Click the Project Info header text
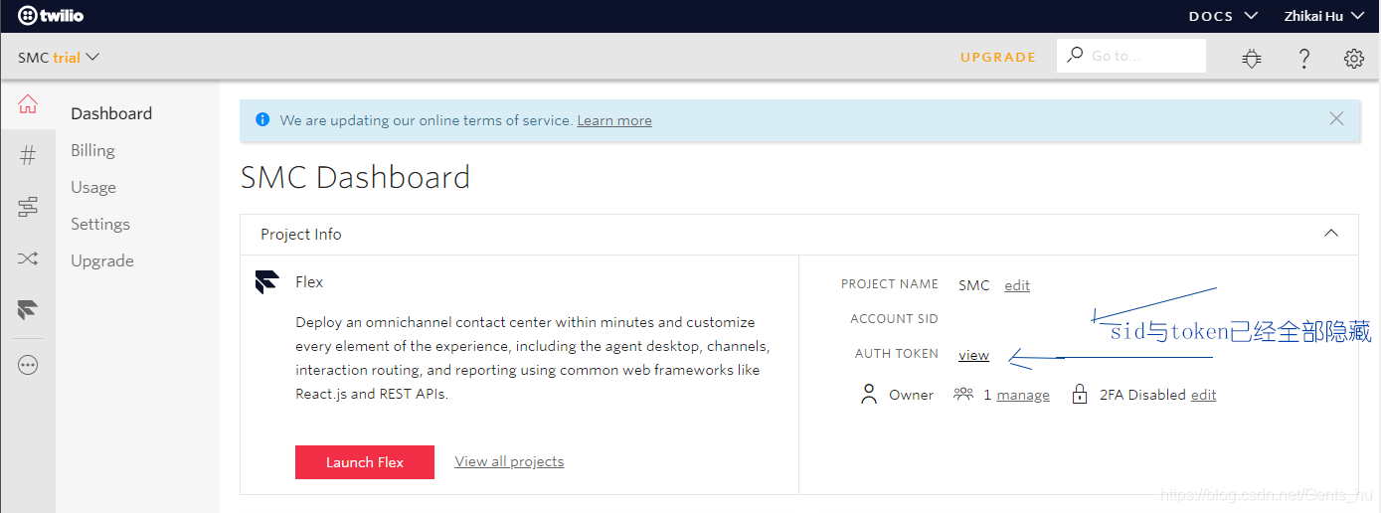Screen dimensions: 1381x513 (301, 235)
